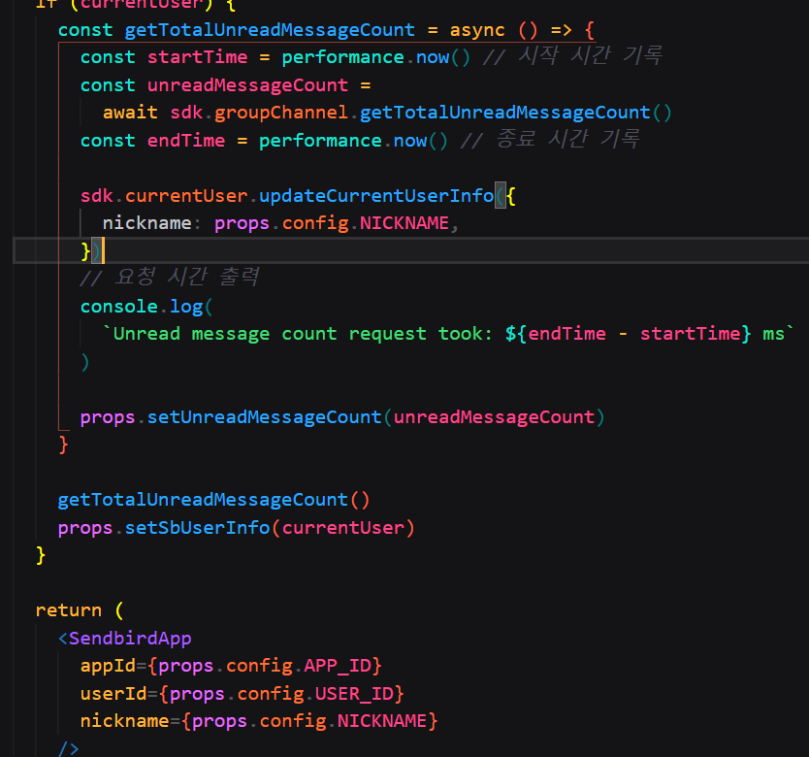Click the '// 요청 시간 출력' comment
This screenshot has width=809, height=757.
170,278
